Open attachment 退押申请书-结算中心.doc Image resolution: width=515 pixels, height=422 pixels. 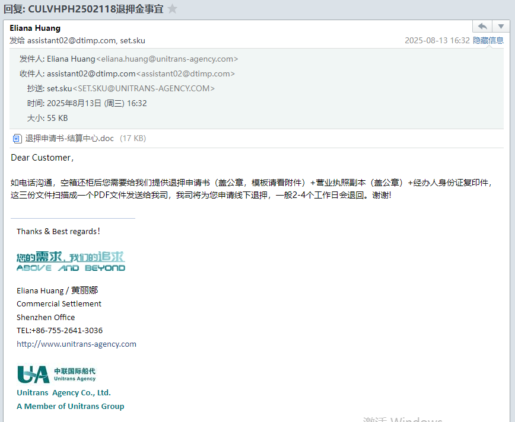coord(69,138)
